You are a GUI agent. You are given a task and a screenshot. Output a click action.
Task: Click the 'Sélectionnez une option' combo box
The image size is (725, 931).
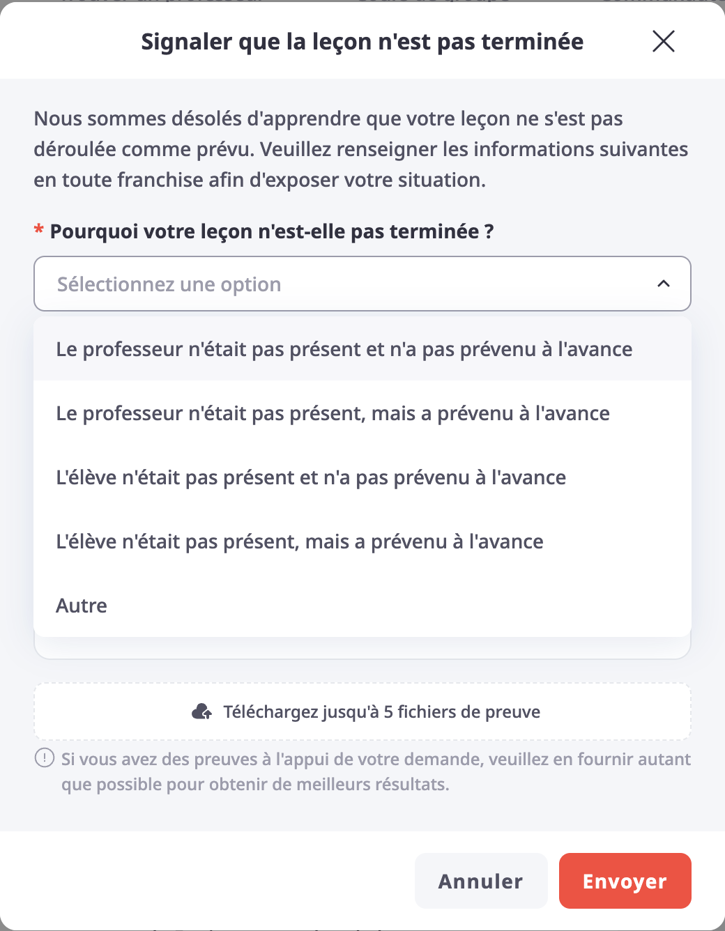[362, 284]
